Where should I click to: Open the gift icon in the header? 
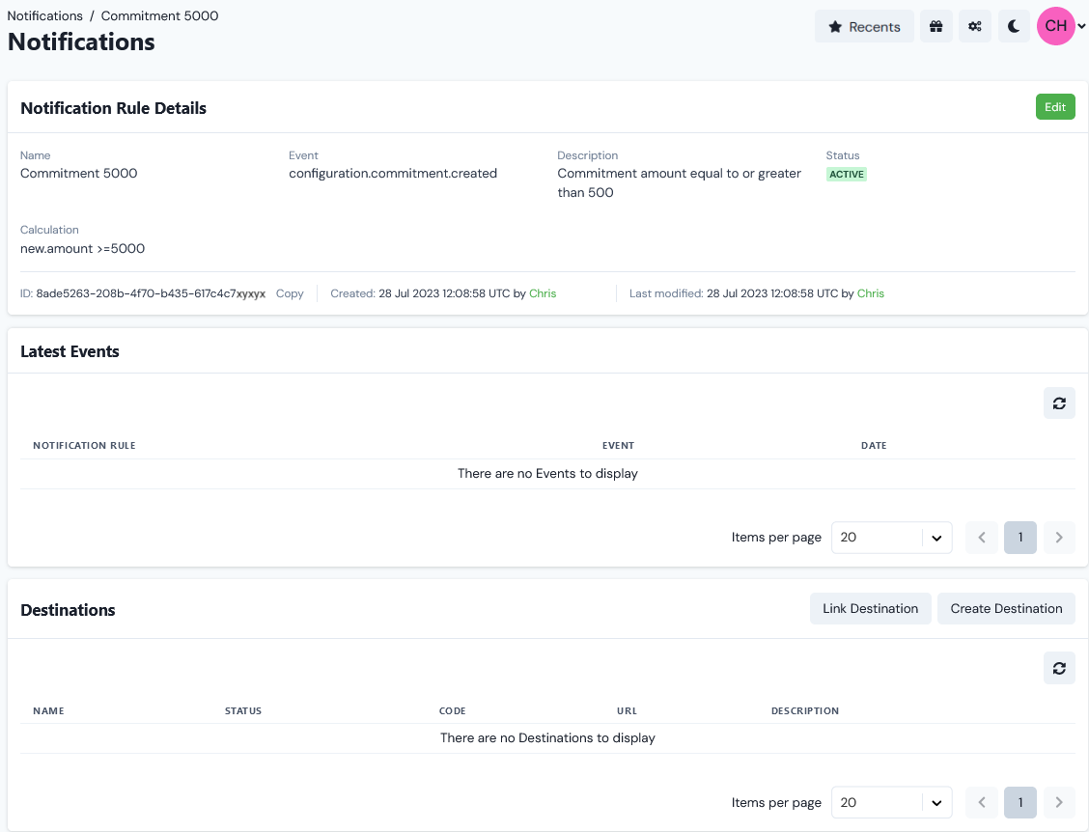[935, 27]
